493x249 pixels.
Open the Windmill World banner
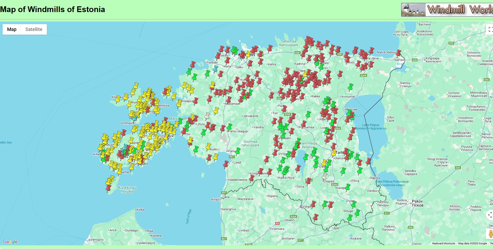pos(447,10)
